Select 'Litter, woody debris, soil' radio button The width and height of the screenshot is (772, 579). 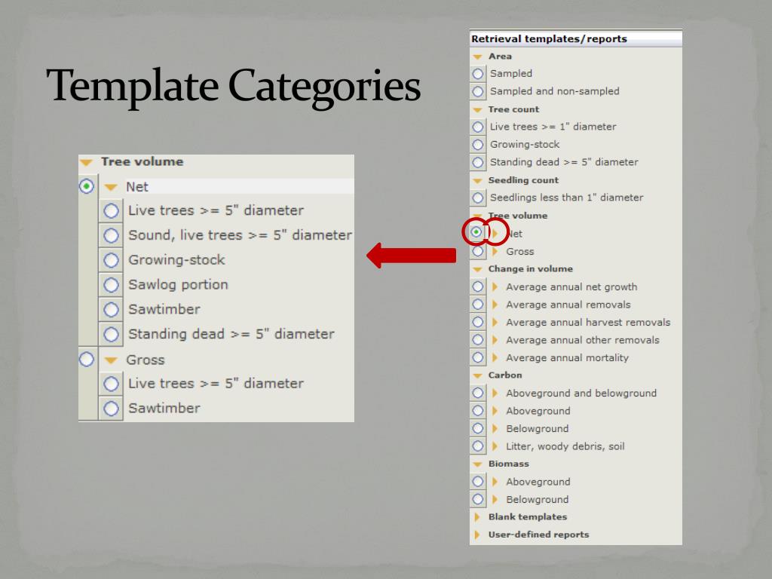[x=477, y=446]
